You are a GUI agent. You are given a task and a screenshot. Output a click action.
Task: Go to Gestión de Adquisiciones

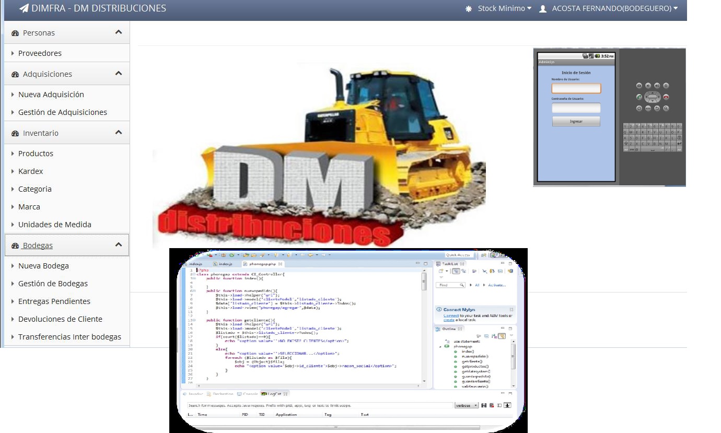point(63,112)
